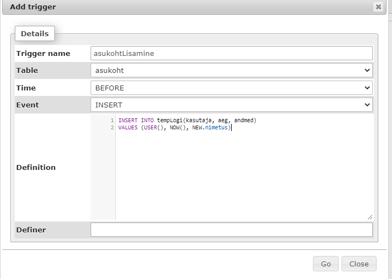The width and height of the screenshot is (392, 279).
Task: Click the Close button at dialog bottom
Action: tap(359, 264)
